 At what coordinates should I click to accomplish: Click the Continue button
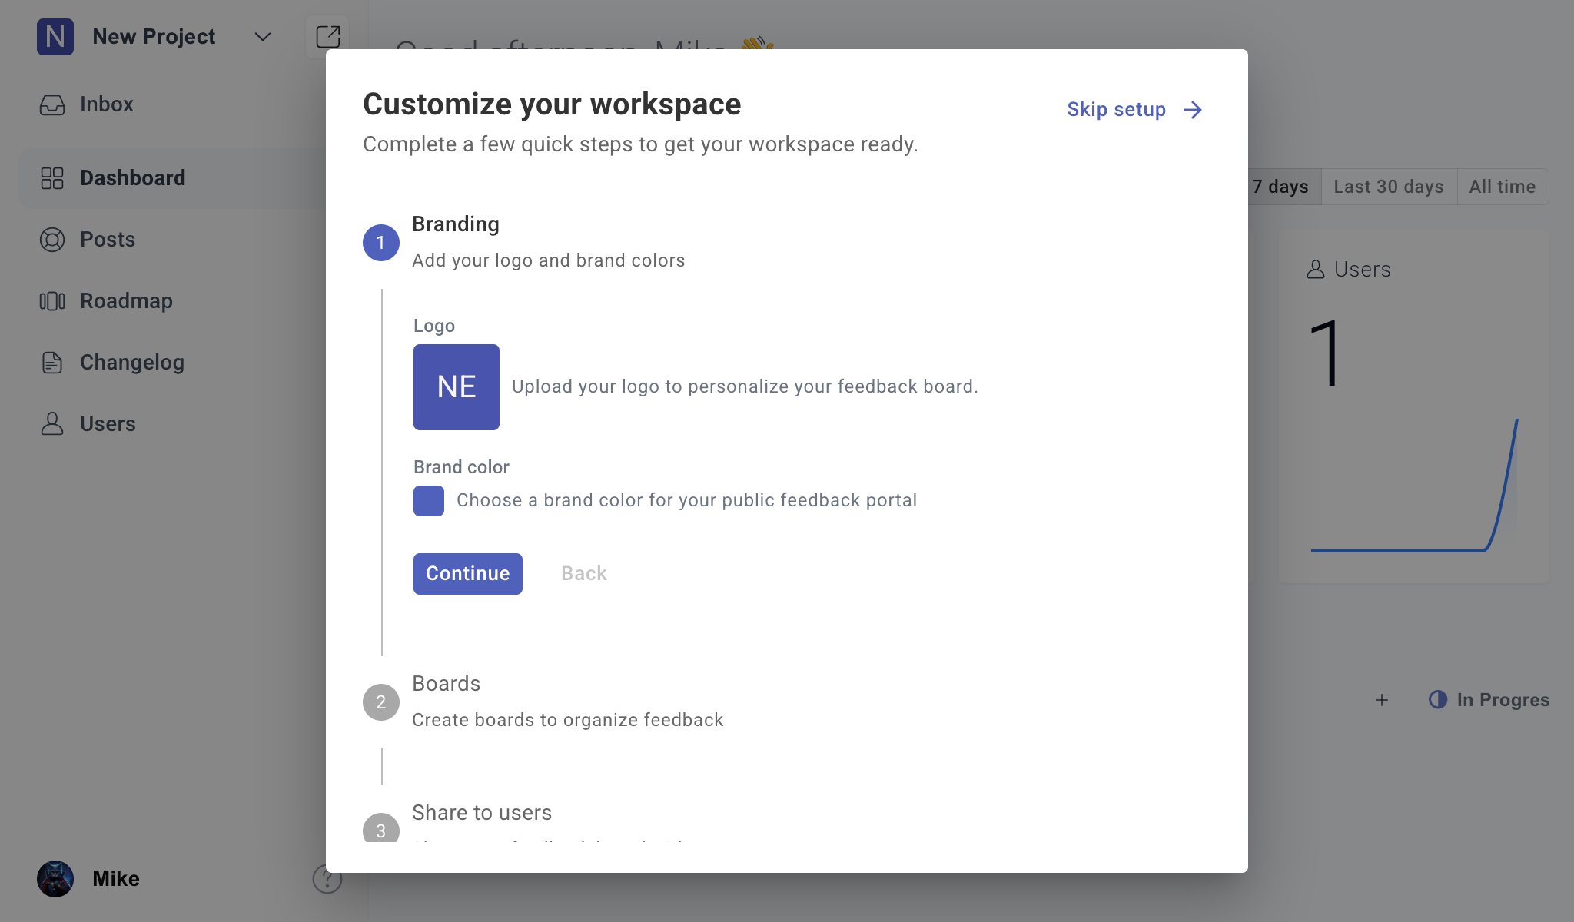click(x=468, y=574)
